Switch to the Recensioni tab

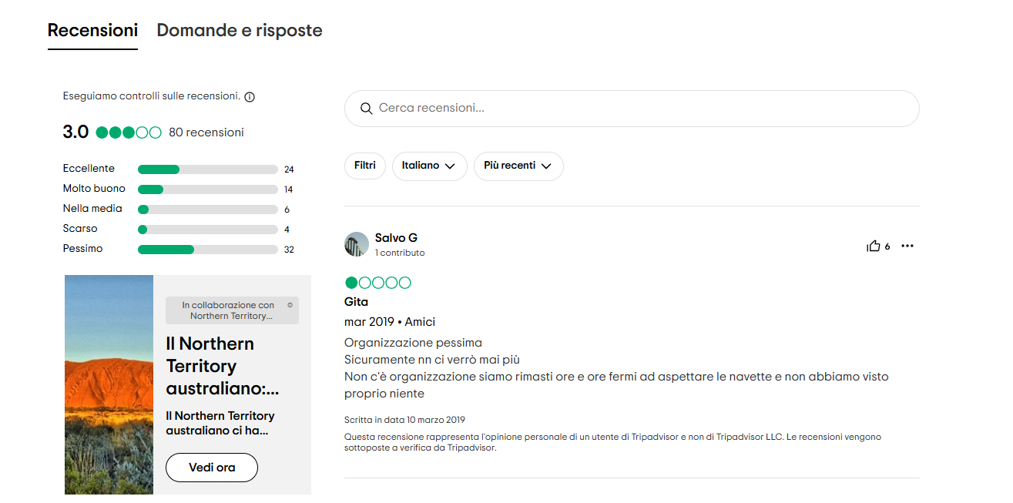[92, 31]
